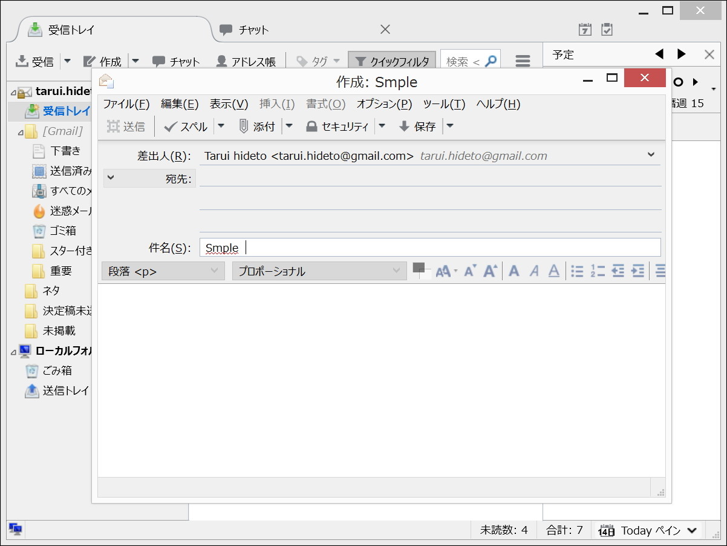This screenshot has width=727, height=546.
Task: Go to next day in 予定 pane
Action: tap(682, 54)
